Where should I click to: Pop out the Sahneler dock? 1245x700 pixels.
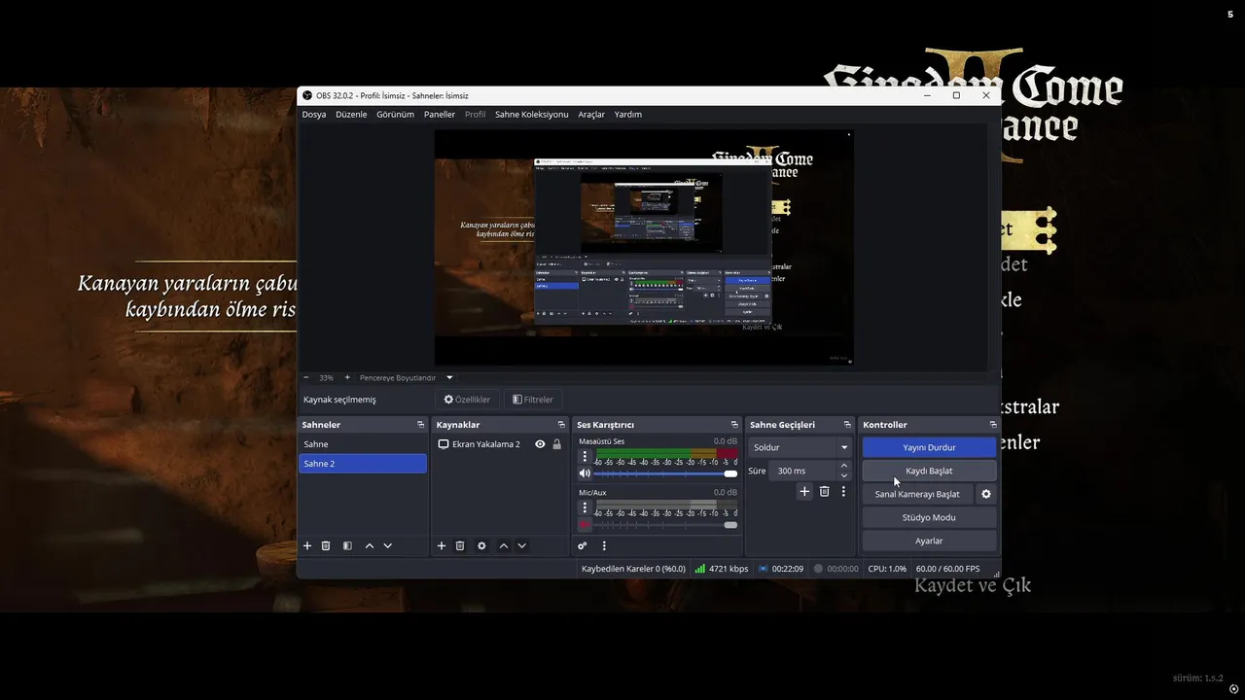pyautogui.click(x=420, y=425)
